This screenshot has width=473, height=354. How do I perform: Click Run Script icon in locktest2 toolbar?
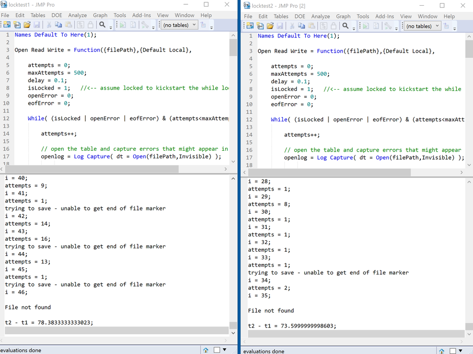[x=366, y=26]
